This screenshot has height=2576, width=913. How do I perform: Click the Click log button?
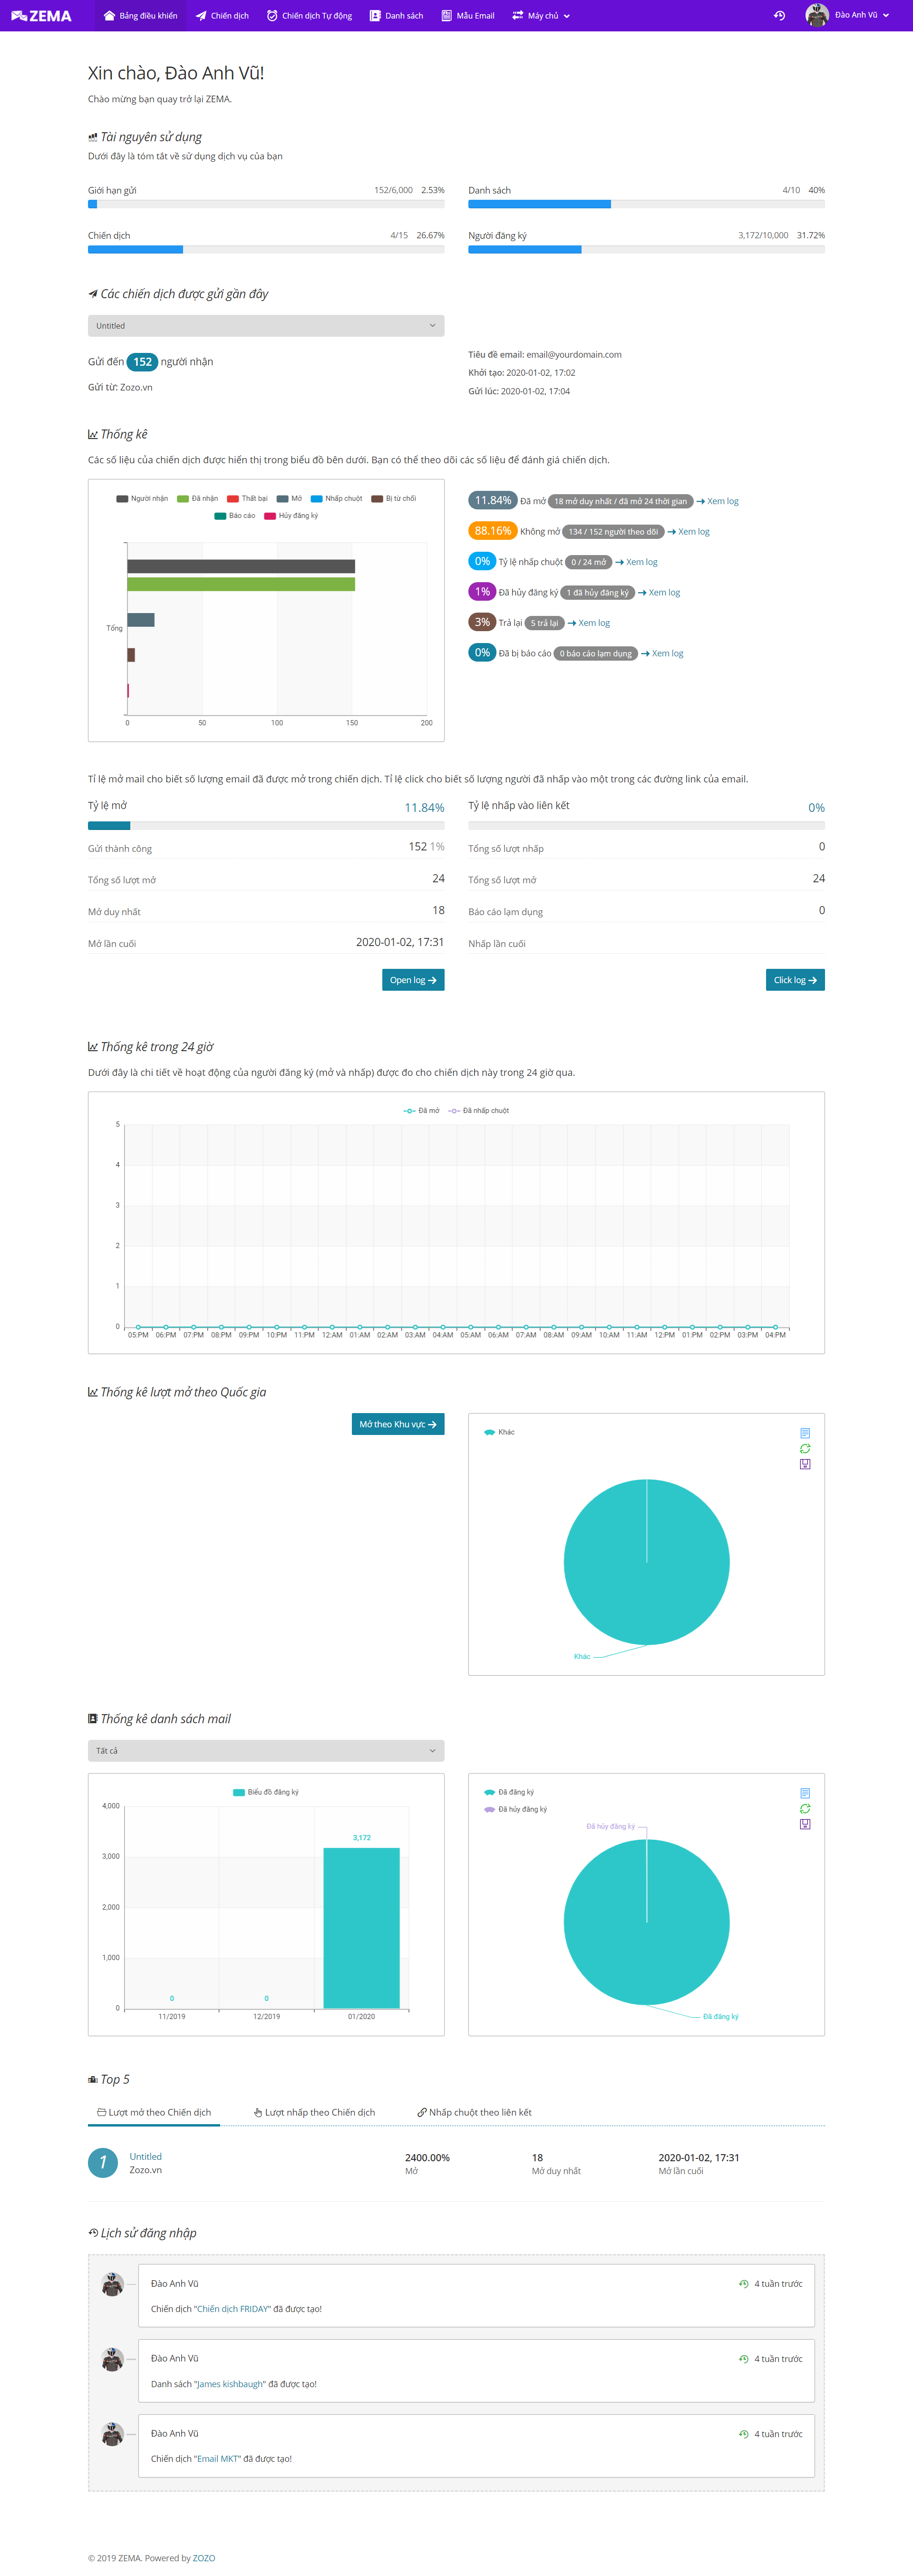[x=795, y=980]
